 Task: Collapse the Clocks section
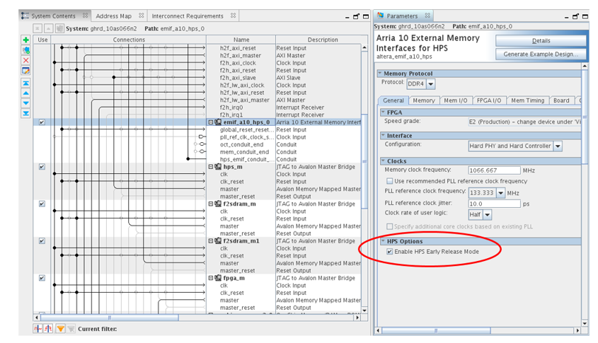click(384, 161)
